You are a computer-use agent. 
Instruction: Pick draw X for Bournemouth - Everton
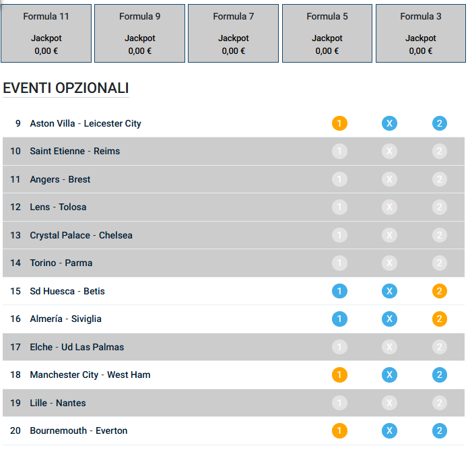[x=389, y=430]
